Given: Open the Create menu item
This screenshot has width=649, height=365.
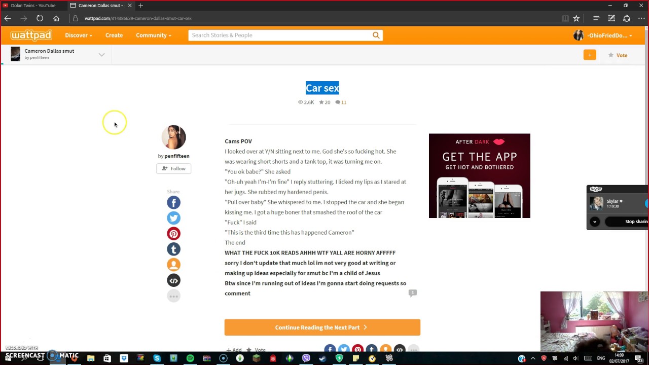Looking at the screenshot, I should (x=114, y=35).
